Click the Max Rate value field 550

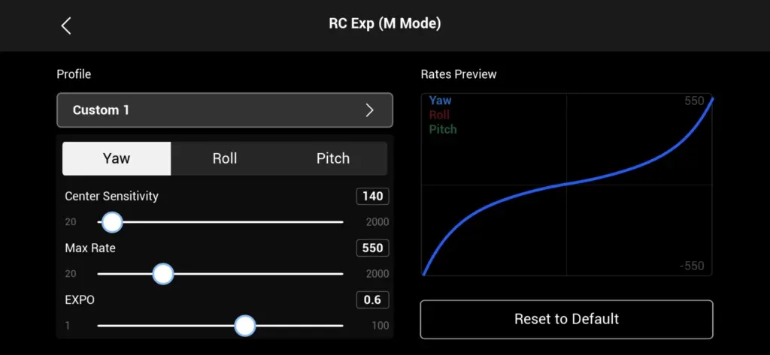point(372,248)
